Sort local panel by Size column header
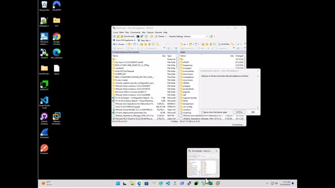 pos(161,56)
